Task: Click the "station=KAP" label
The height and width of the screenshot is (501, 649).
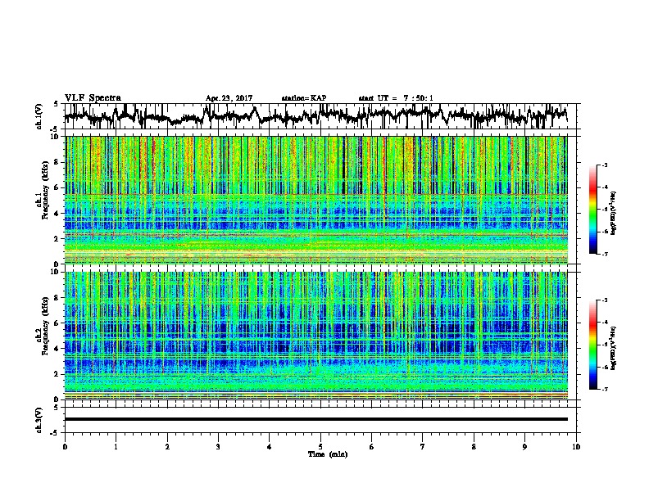Action: coord(304,98)
